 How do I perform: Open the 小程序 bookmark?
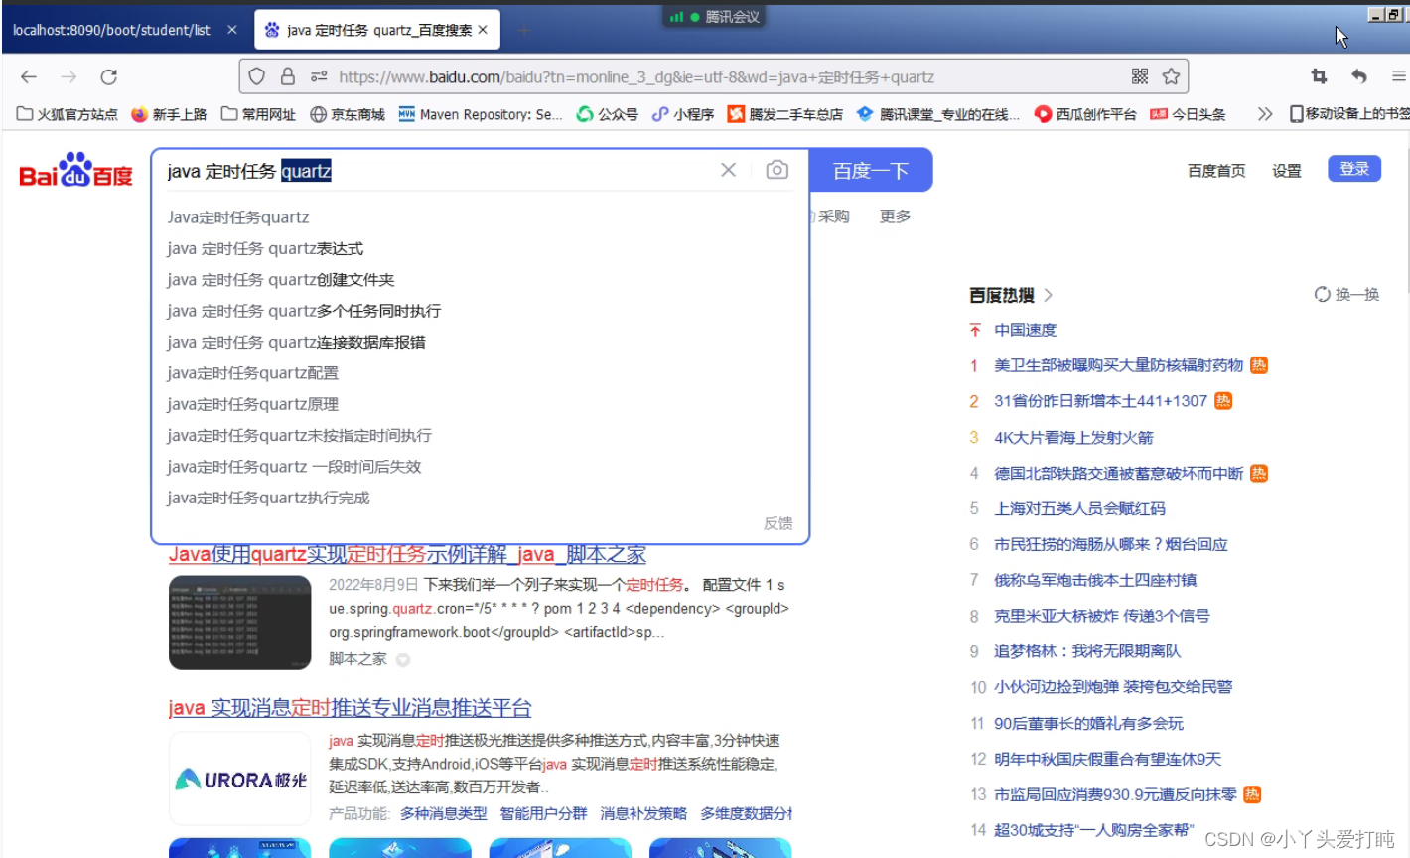click(x=683, y=114)
